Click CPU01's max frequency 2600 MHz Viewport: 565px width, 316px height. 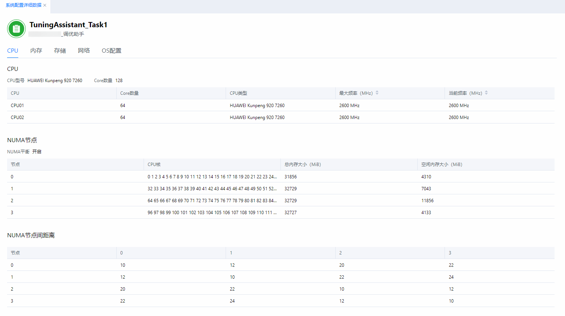349,106
